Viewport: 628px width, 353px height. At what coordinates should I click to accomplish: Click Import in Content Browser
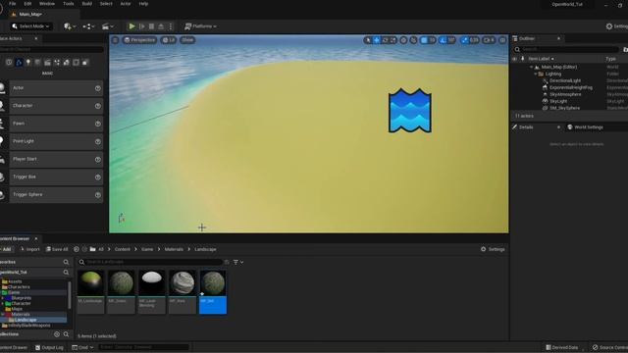[29, 249]
